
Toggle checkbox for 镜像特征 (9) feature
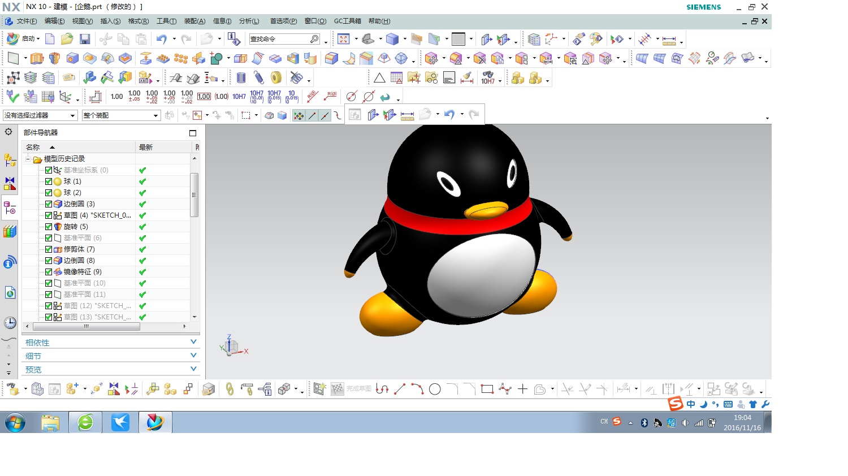point(49,272)
